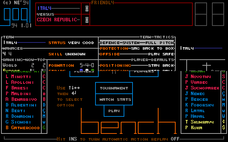Select player Albertini in Italy squad
Screen dimensions: 228x142
coord(21,105)
